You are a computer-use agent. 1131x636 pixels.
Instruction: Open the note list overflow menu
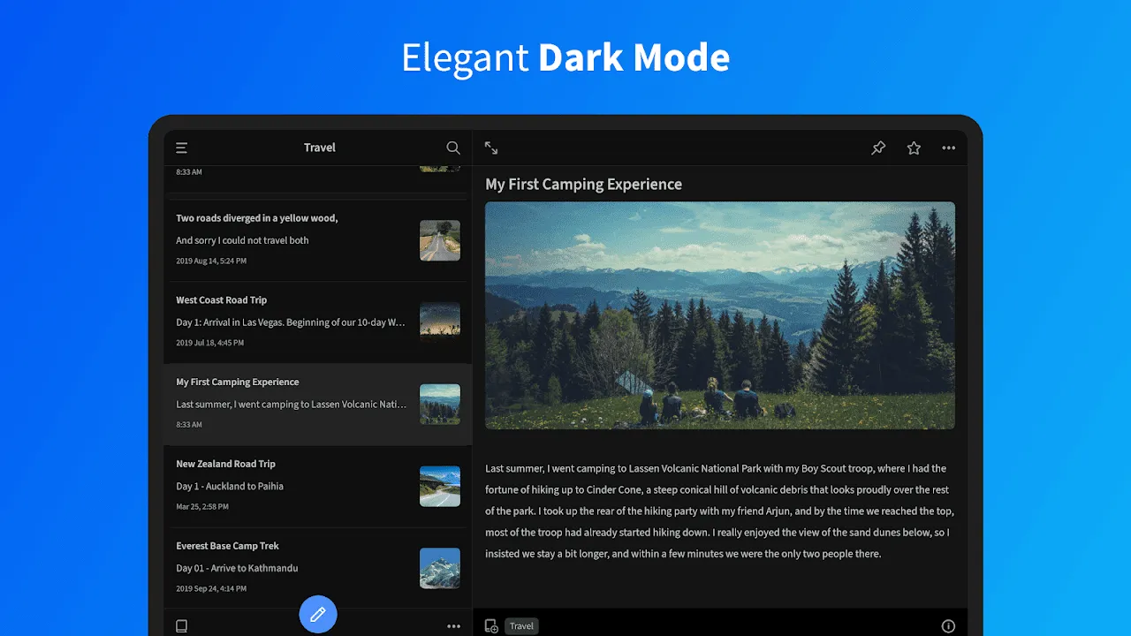[453, 625]
